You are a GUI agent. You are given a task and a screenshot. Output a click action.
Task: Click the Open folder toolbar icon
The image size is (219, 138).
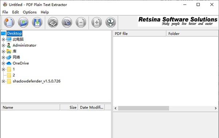[x=23, y=22]
